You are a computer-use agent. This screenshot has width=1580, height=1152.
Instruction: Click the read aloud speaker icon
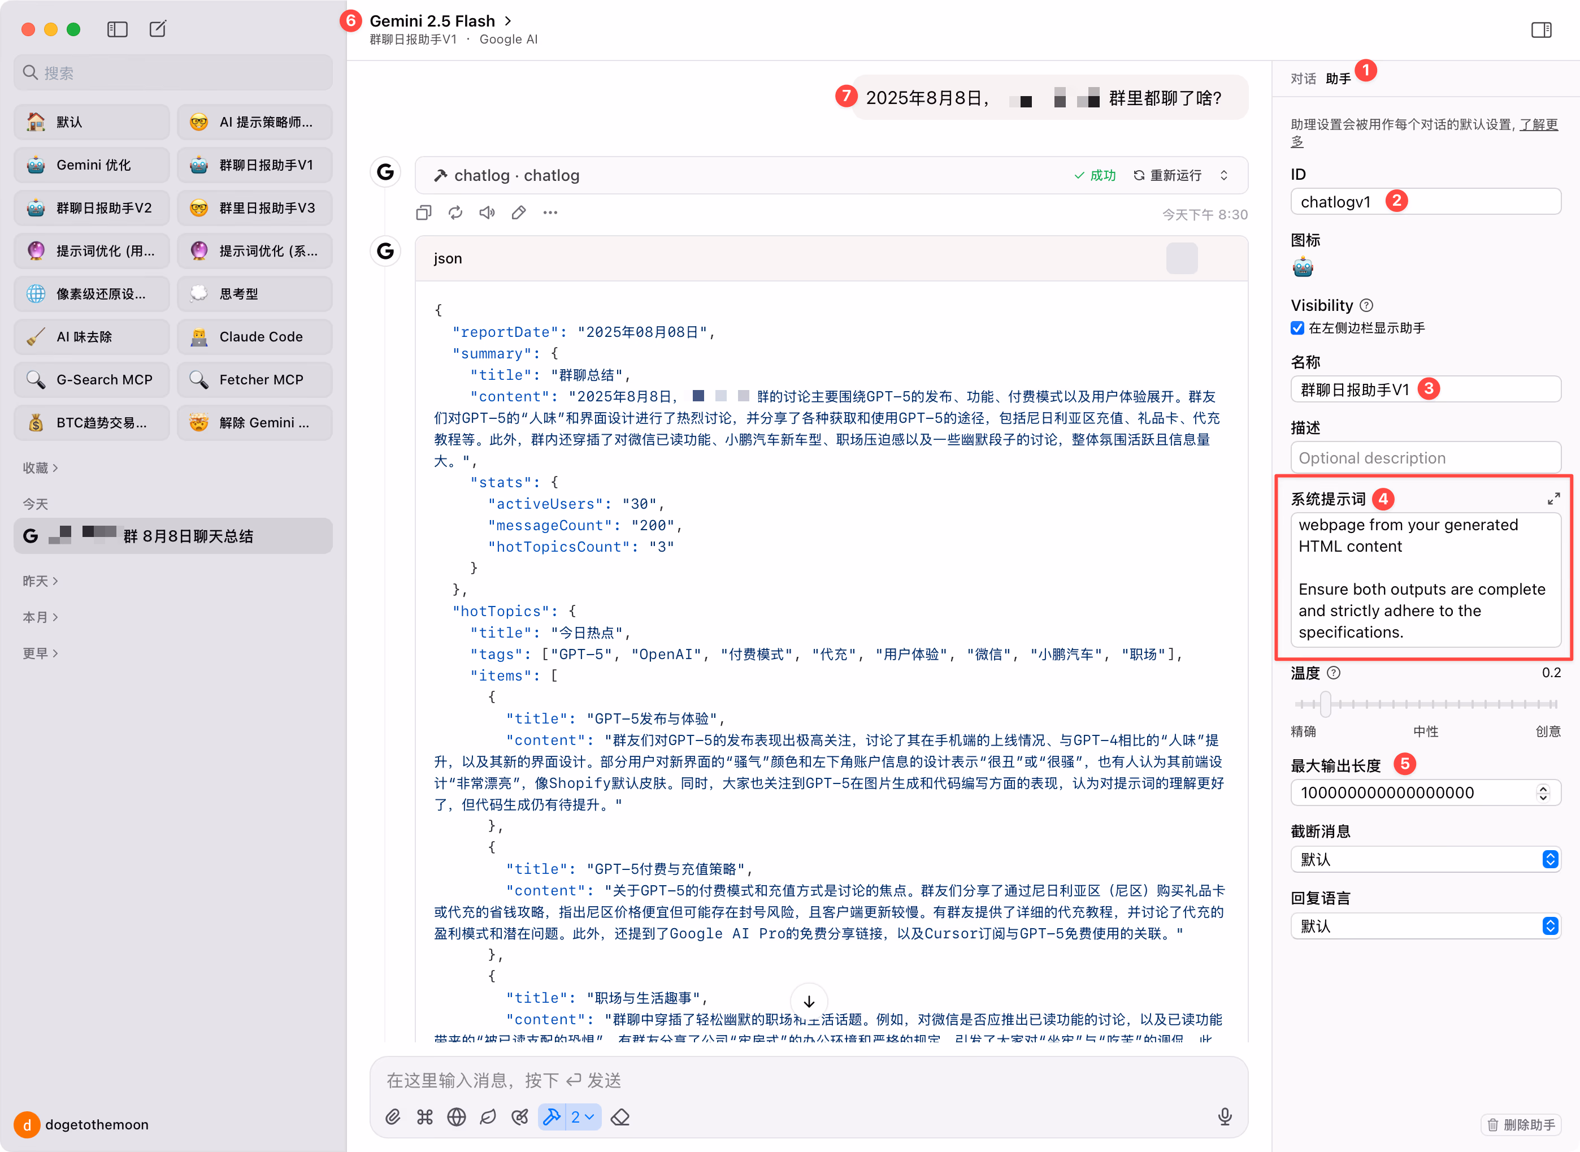[487, 213]
